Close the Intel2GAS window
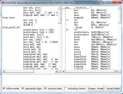 pyautogui.click(x=117, y=2)
